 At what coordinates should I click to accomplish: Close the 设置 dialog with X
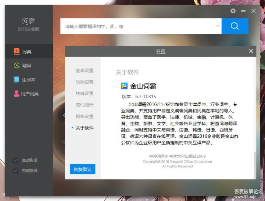pos(251,51)
